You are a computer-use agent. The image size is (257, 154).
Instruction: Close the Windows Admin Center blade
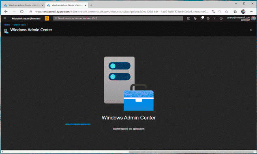[251, 30]
